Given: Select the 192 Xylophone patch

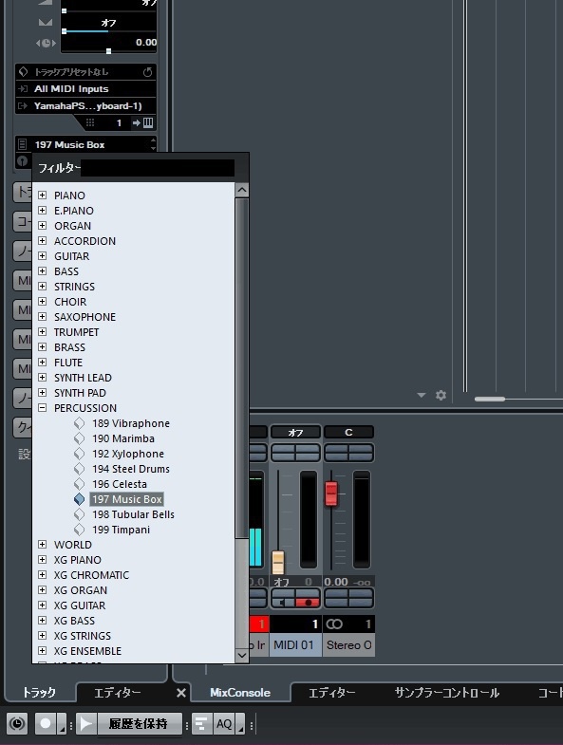Looking at the screenshot, I should click(x=128, y=454).
